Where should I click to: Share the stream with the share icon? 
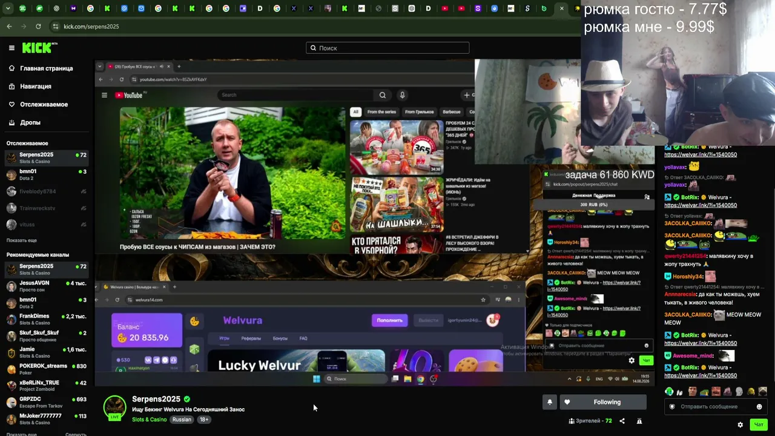pos(622,421)
